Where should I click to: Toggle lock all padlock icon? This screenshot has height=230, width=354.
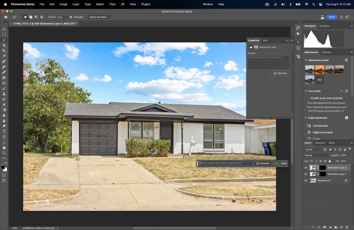tap(329, 161)
